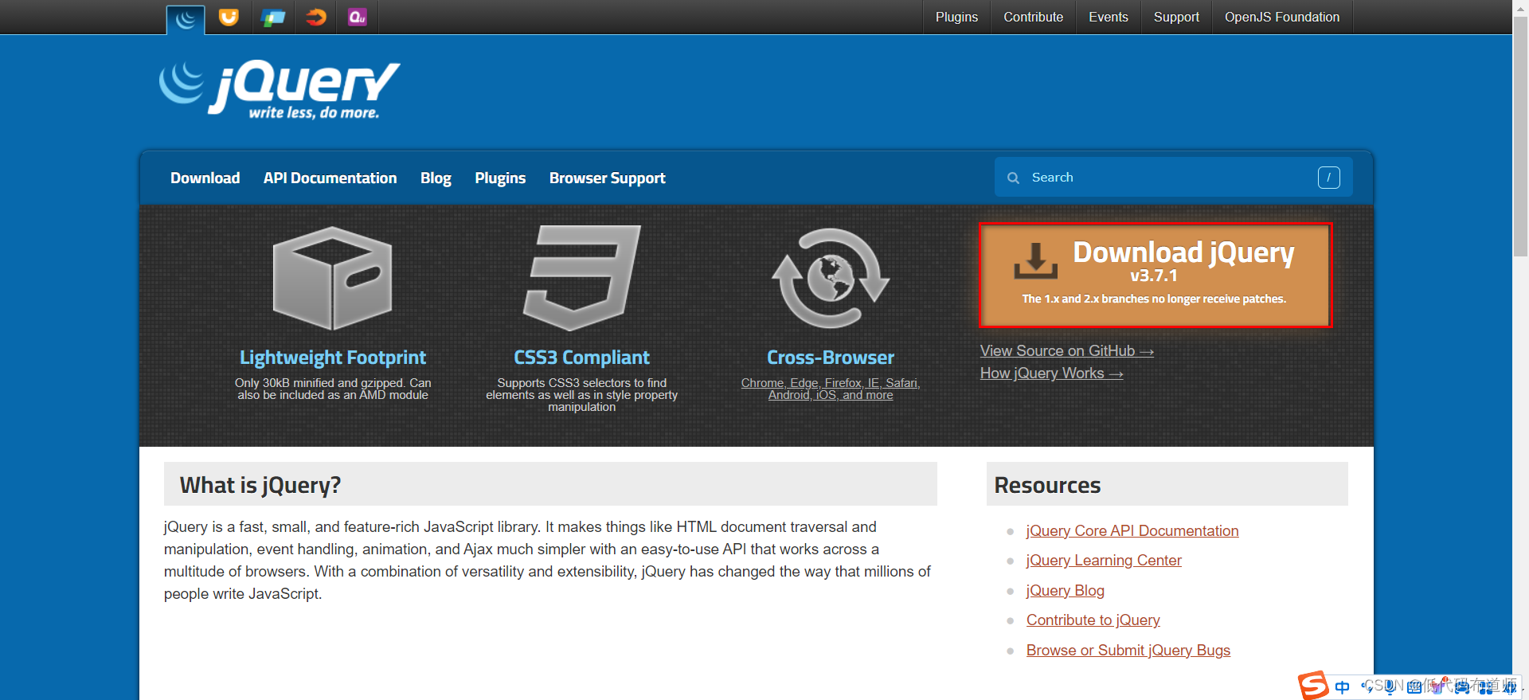Screen dimensions: 1529x700
Task: Click the slash shortcut key badge in search
Action: coord(1328,177)
